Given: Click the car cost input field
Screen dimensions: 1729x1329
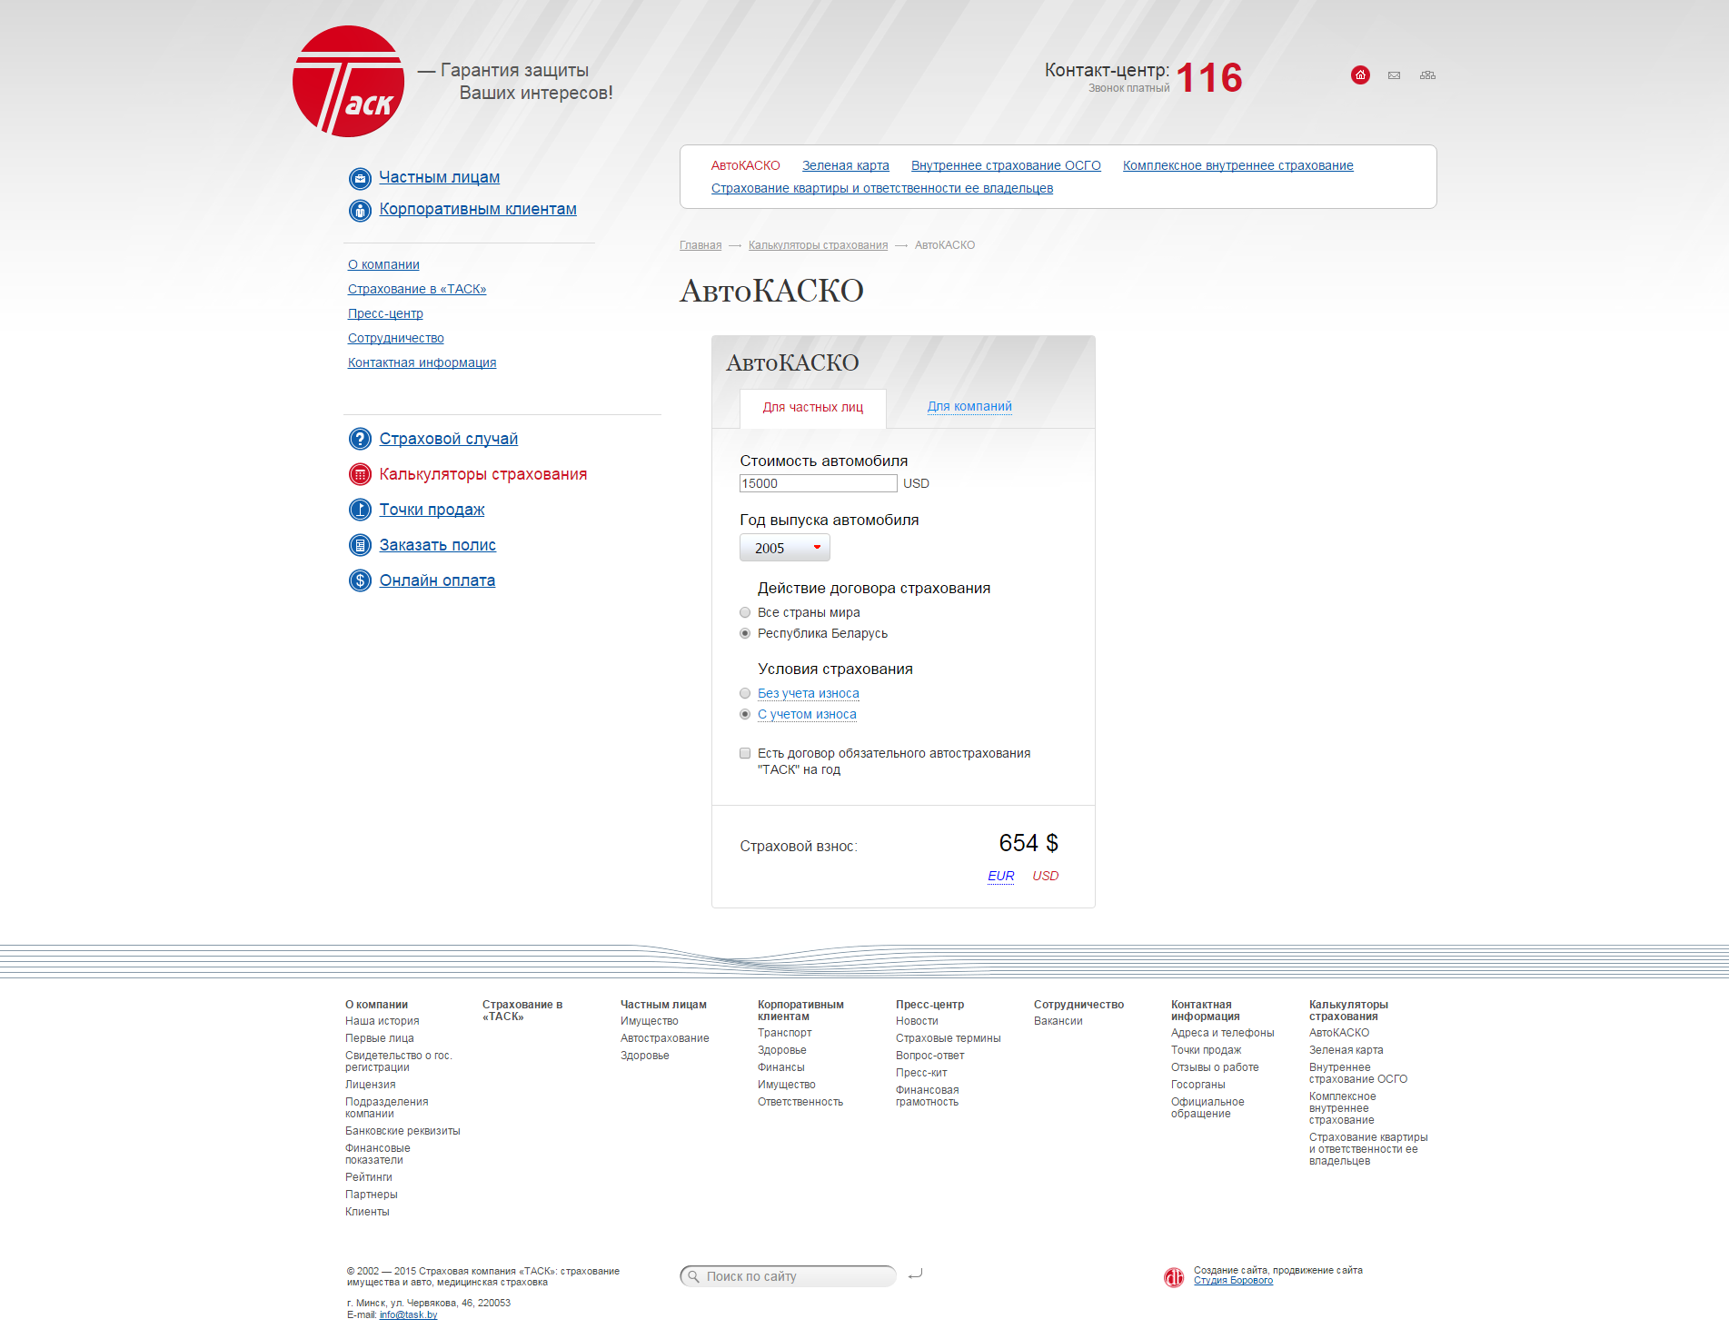Looking at the screenshot, I should (819, 483).
